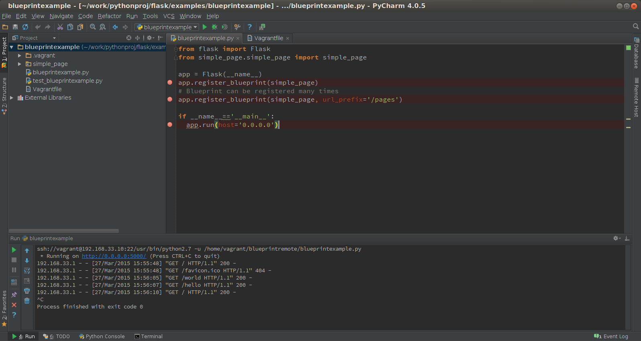Toggle the 1: Project side tool window
The image size is (641, 341).
pyautogui.click(x=4, y=53)
